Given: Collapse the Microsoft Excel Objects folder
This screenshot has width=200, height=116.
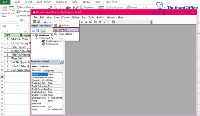Looking at the screenshot, I should [x=37, y=38].
